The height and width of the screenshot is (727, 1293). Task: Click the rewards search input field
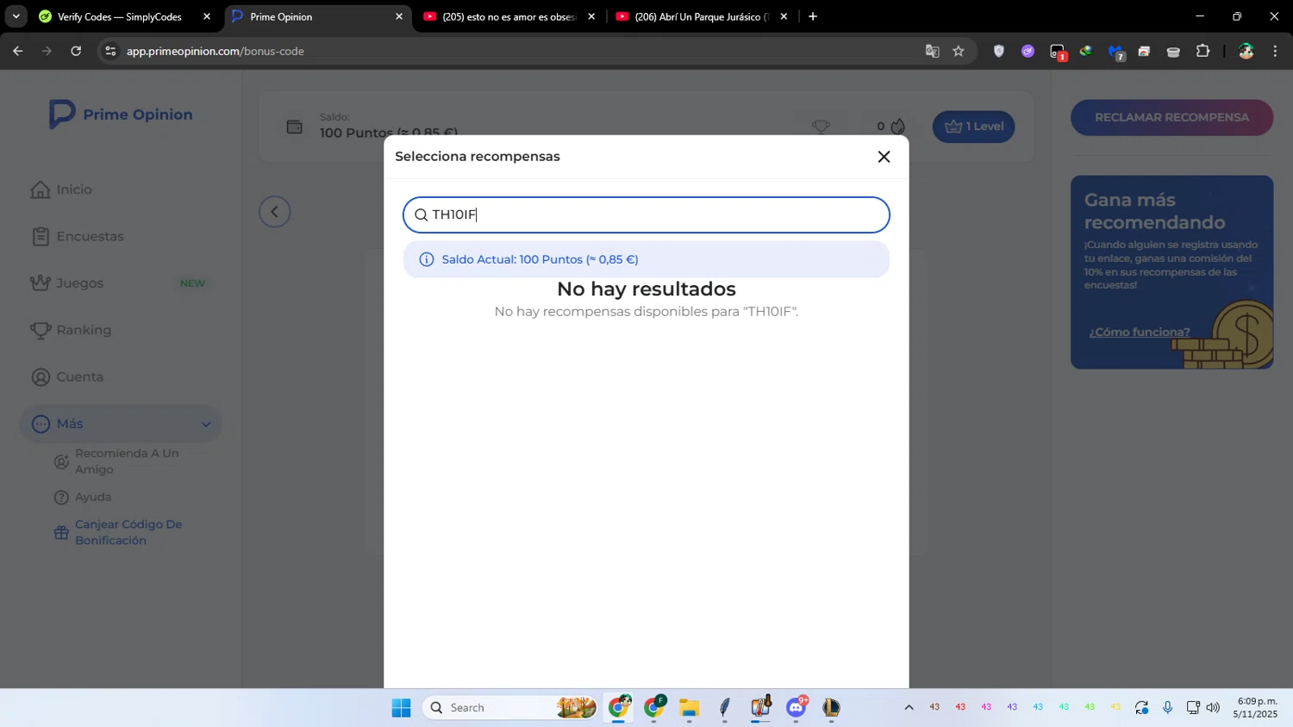coord(646,214)
